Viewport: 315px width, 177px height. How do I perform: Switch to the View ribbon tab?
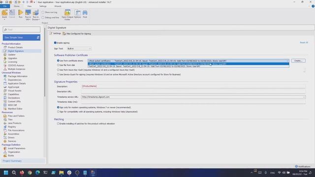click(30, 6)
